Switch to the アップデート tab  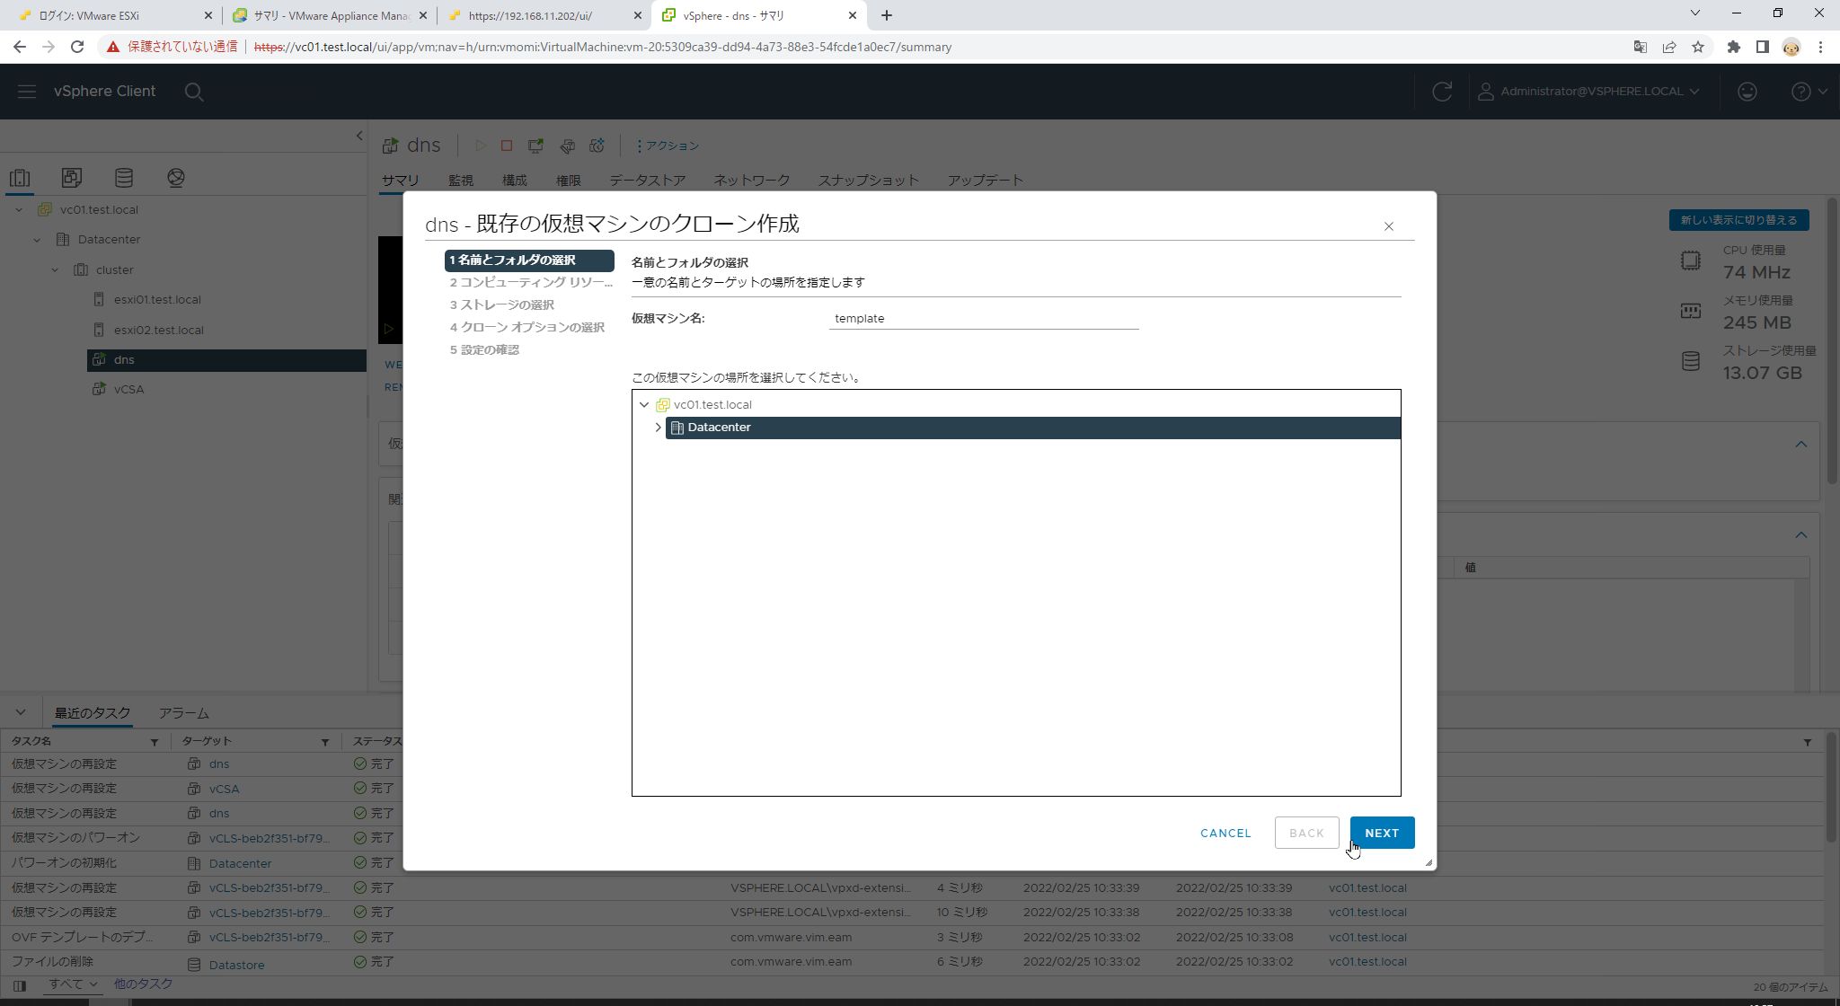pos(985,181)
